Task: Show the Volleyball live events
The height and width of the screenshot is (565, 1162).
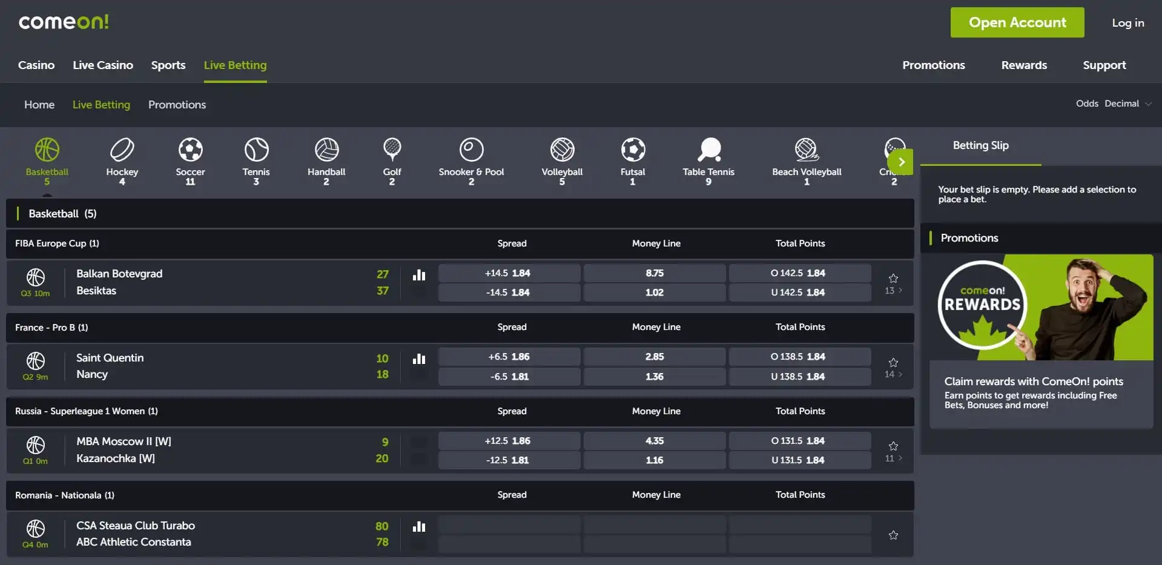Action: point(562,150)
